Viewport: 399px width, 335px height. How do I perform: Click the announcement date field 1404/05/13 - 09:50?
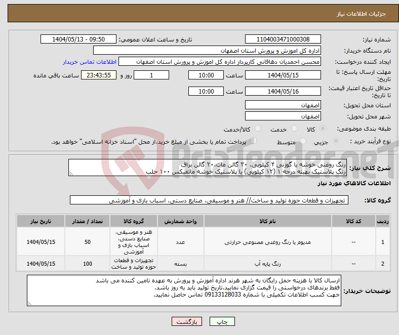(78, 39)
